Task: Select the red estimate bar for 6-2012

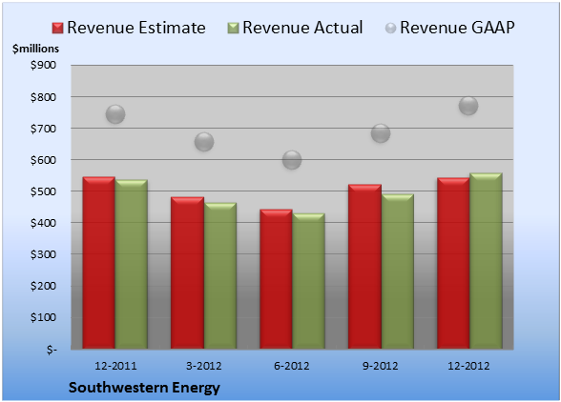Action: (277, 279)
